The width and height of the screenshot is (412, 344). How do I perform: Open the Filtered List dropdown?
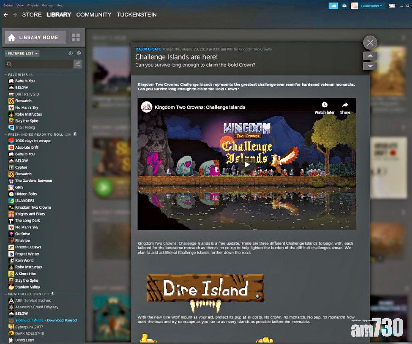coord(22,53)
